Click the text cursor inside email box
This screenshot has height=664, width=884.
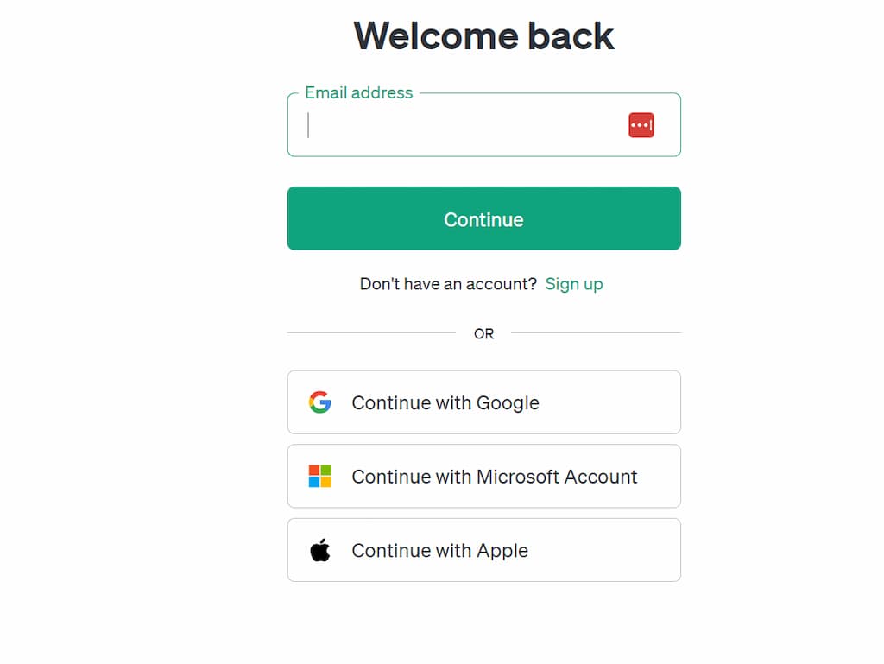(x=308, y=125)
